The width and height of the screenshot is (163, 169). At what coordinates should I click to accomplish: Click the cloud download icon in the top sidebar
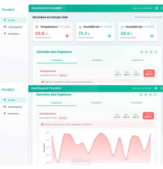[x=5, y=27]
